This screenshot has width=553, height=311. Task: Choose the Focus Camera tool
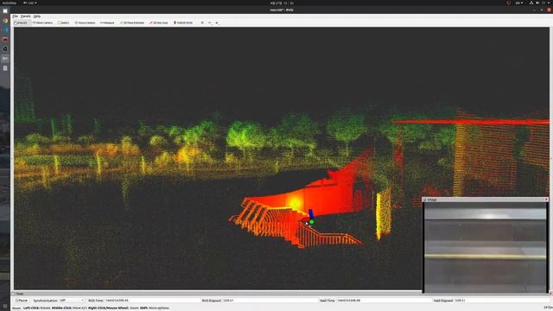pyautogui.click(x=85, y=23)
